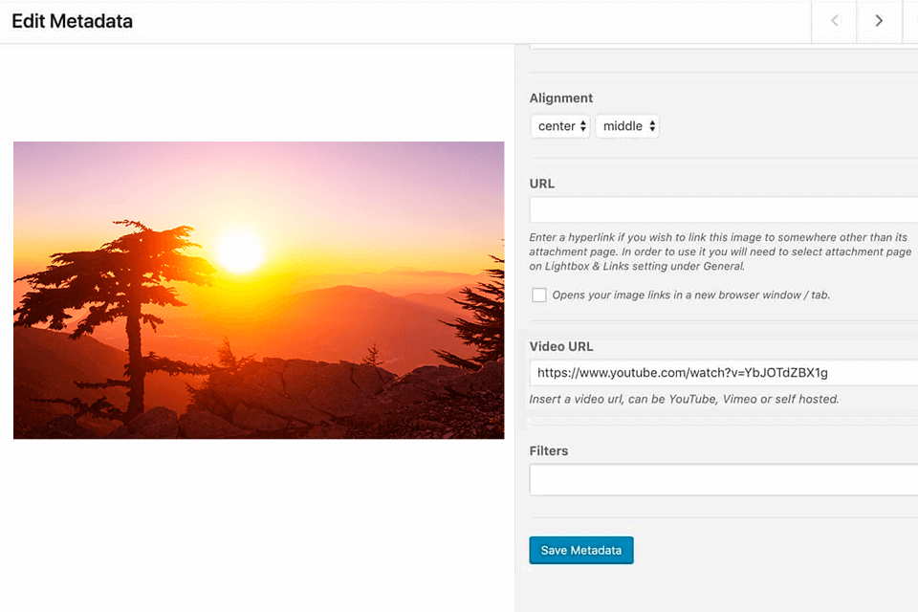
Task: Click inside the Video URL field with YouTube link
Action: [723, 373]
